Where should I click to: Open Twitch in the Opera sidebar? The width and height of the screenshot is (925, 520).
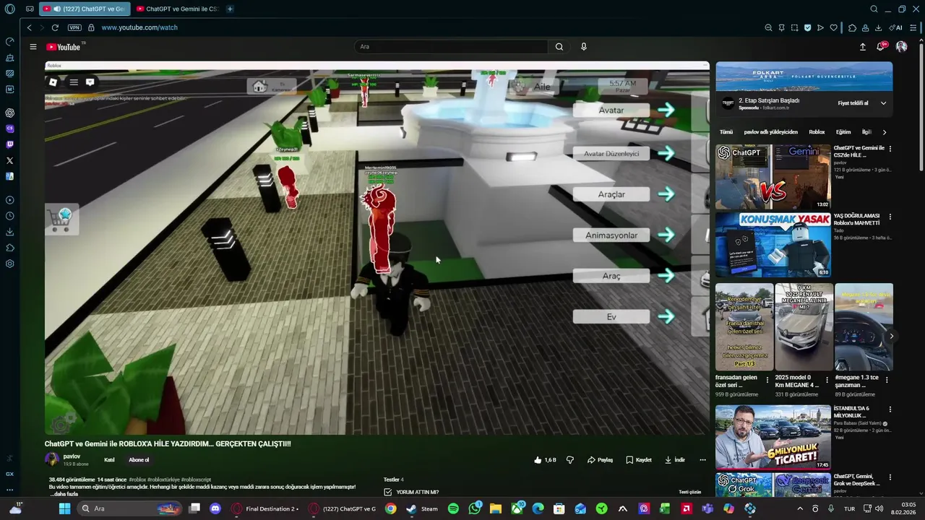(9, 144)
